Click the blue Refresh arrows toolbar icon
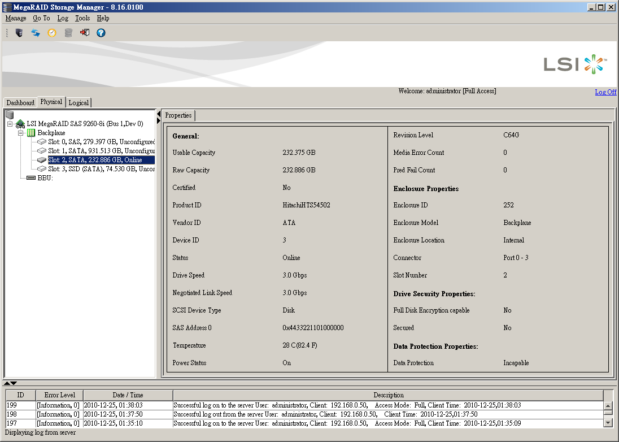This screenshot has width=619, height=442. (x=36, y=33)
